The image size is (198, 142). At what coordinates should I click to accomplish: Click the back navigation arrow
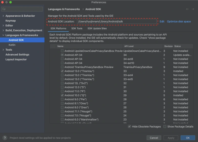[x=187, y=9]
